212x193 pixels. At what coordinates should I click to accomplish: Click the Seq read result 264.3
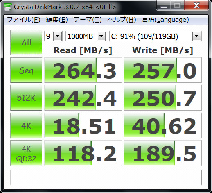(83, 70)
